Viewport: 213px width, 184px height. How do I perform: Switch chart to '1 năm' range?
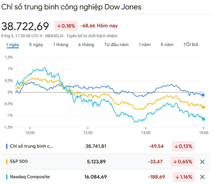tap(145, 45)
